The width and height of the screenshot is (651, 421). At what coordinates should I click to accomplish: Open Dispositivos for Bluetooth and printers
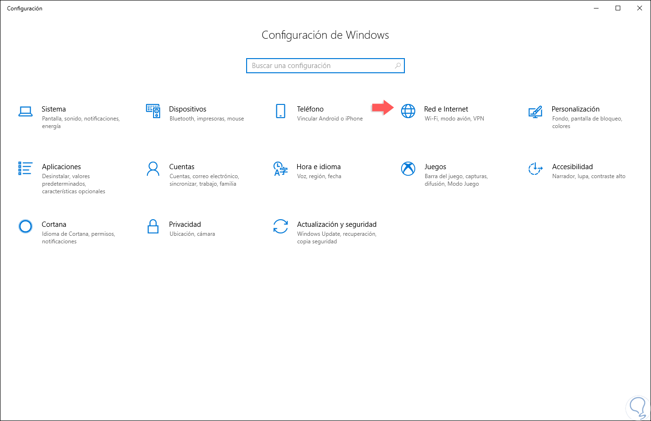(153, 112)
